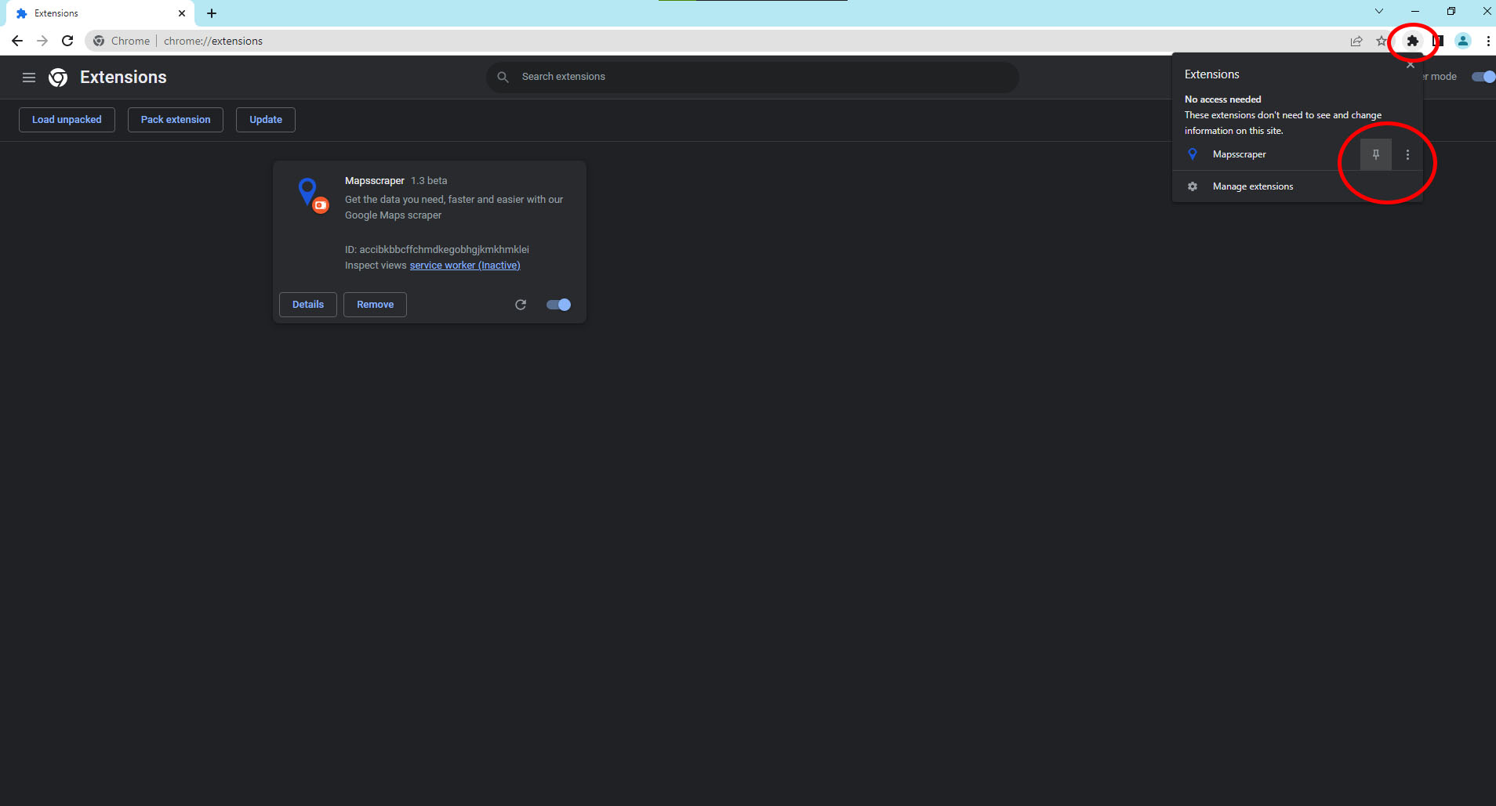Go back with the browser back arrow

[x=17, y=41]
